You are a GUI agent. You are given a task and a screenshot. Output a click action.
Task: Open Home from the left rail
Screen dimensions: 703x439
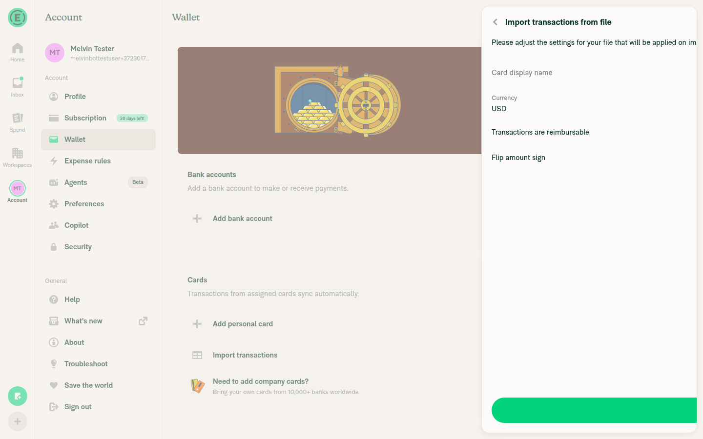coord(17,53)
